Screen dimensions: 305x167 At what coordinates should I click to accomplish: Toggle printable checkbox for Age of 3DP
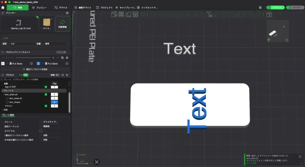tap(46, 87)
